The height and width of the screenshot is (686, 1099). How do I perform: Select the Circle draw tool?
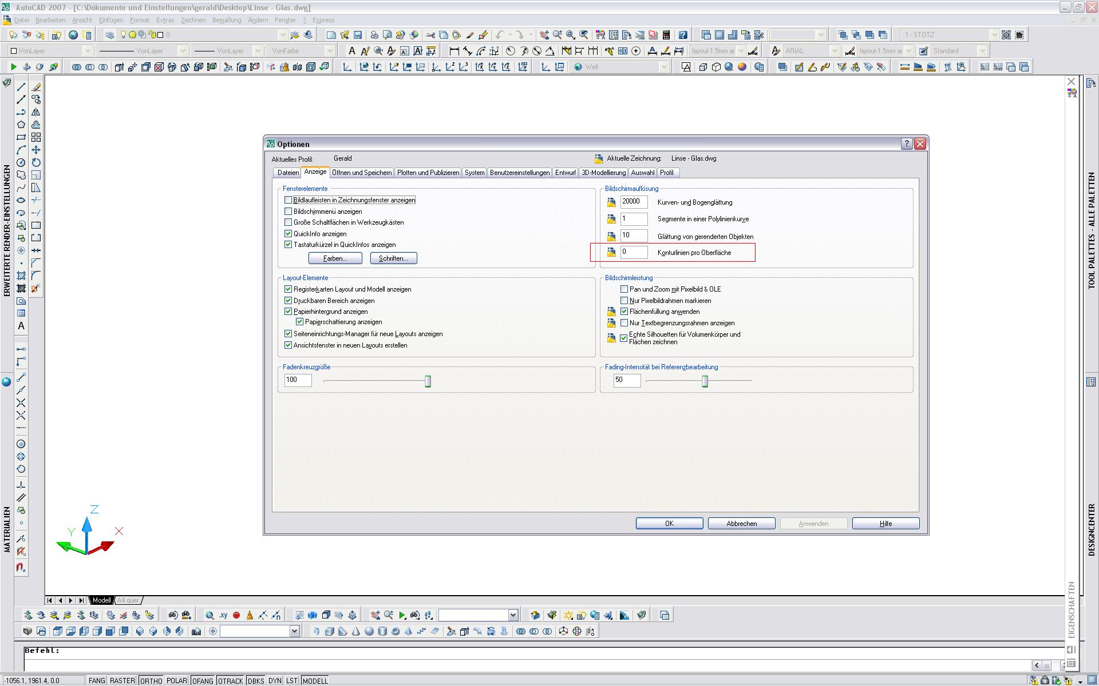coord(21,162)
